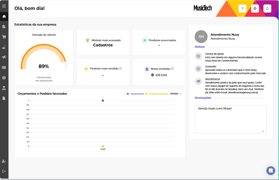Open the Conteúdo notice link
The image size is (279, 180).
210,66
